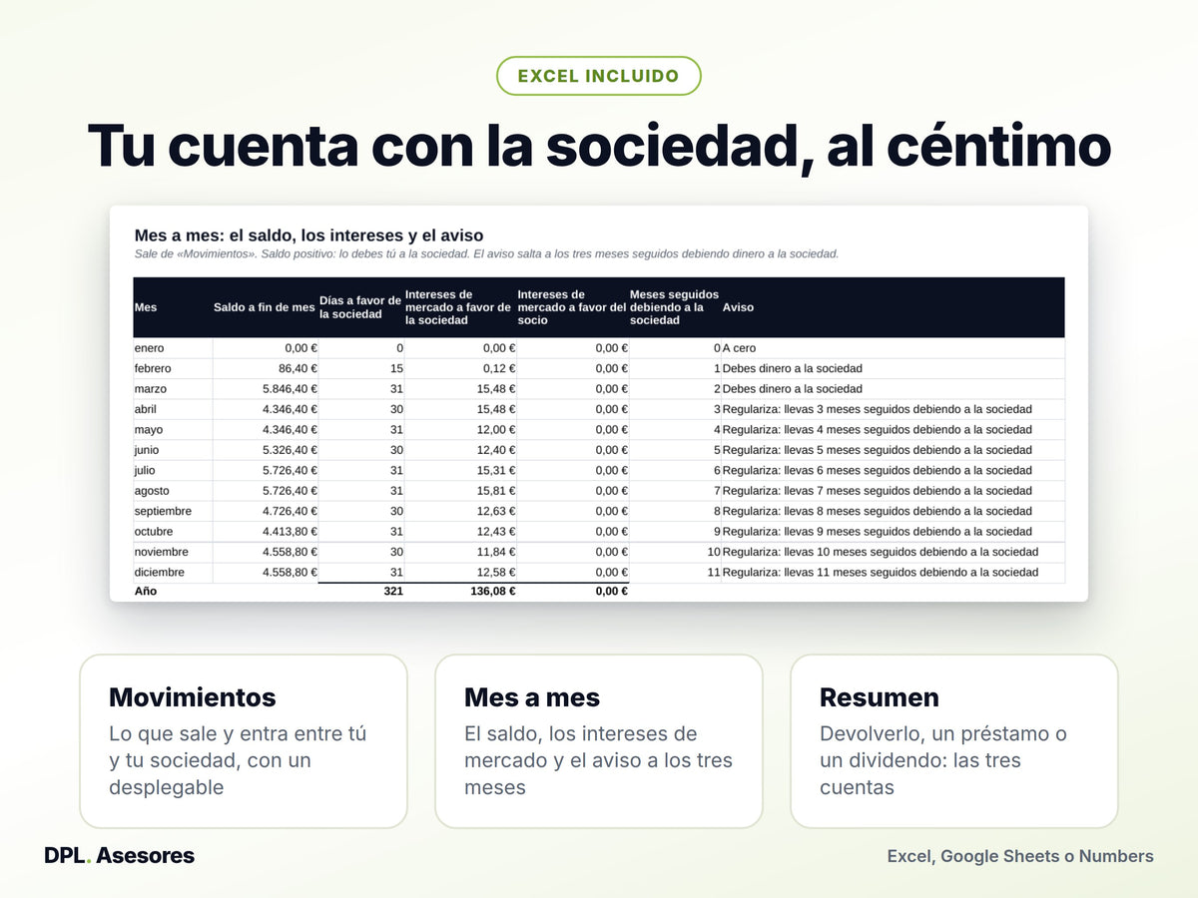Click the headline 'Tu cuenta con la sociedad, al céntimo'
Screen dimensions: 1198x898
point(599,146)
